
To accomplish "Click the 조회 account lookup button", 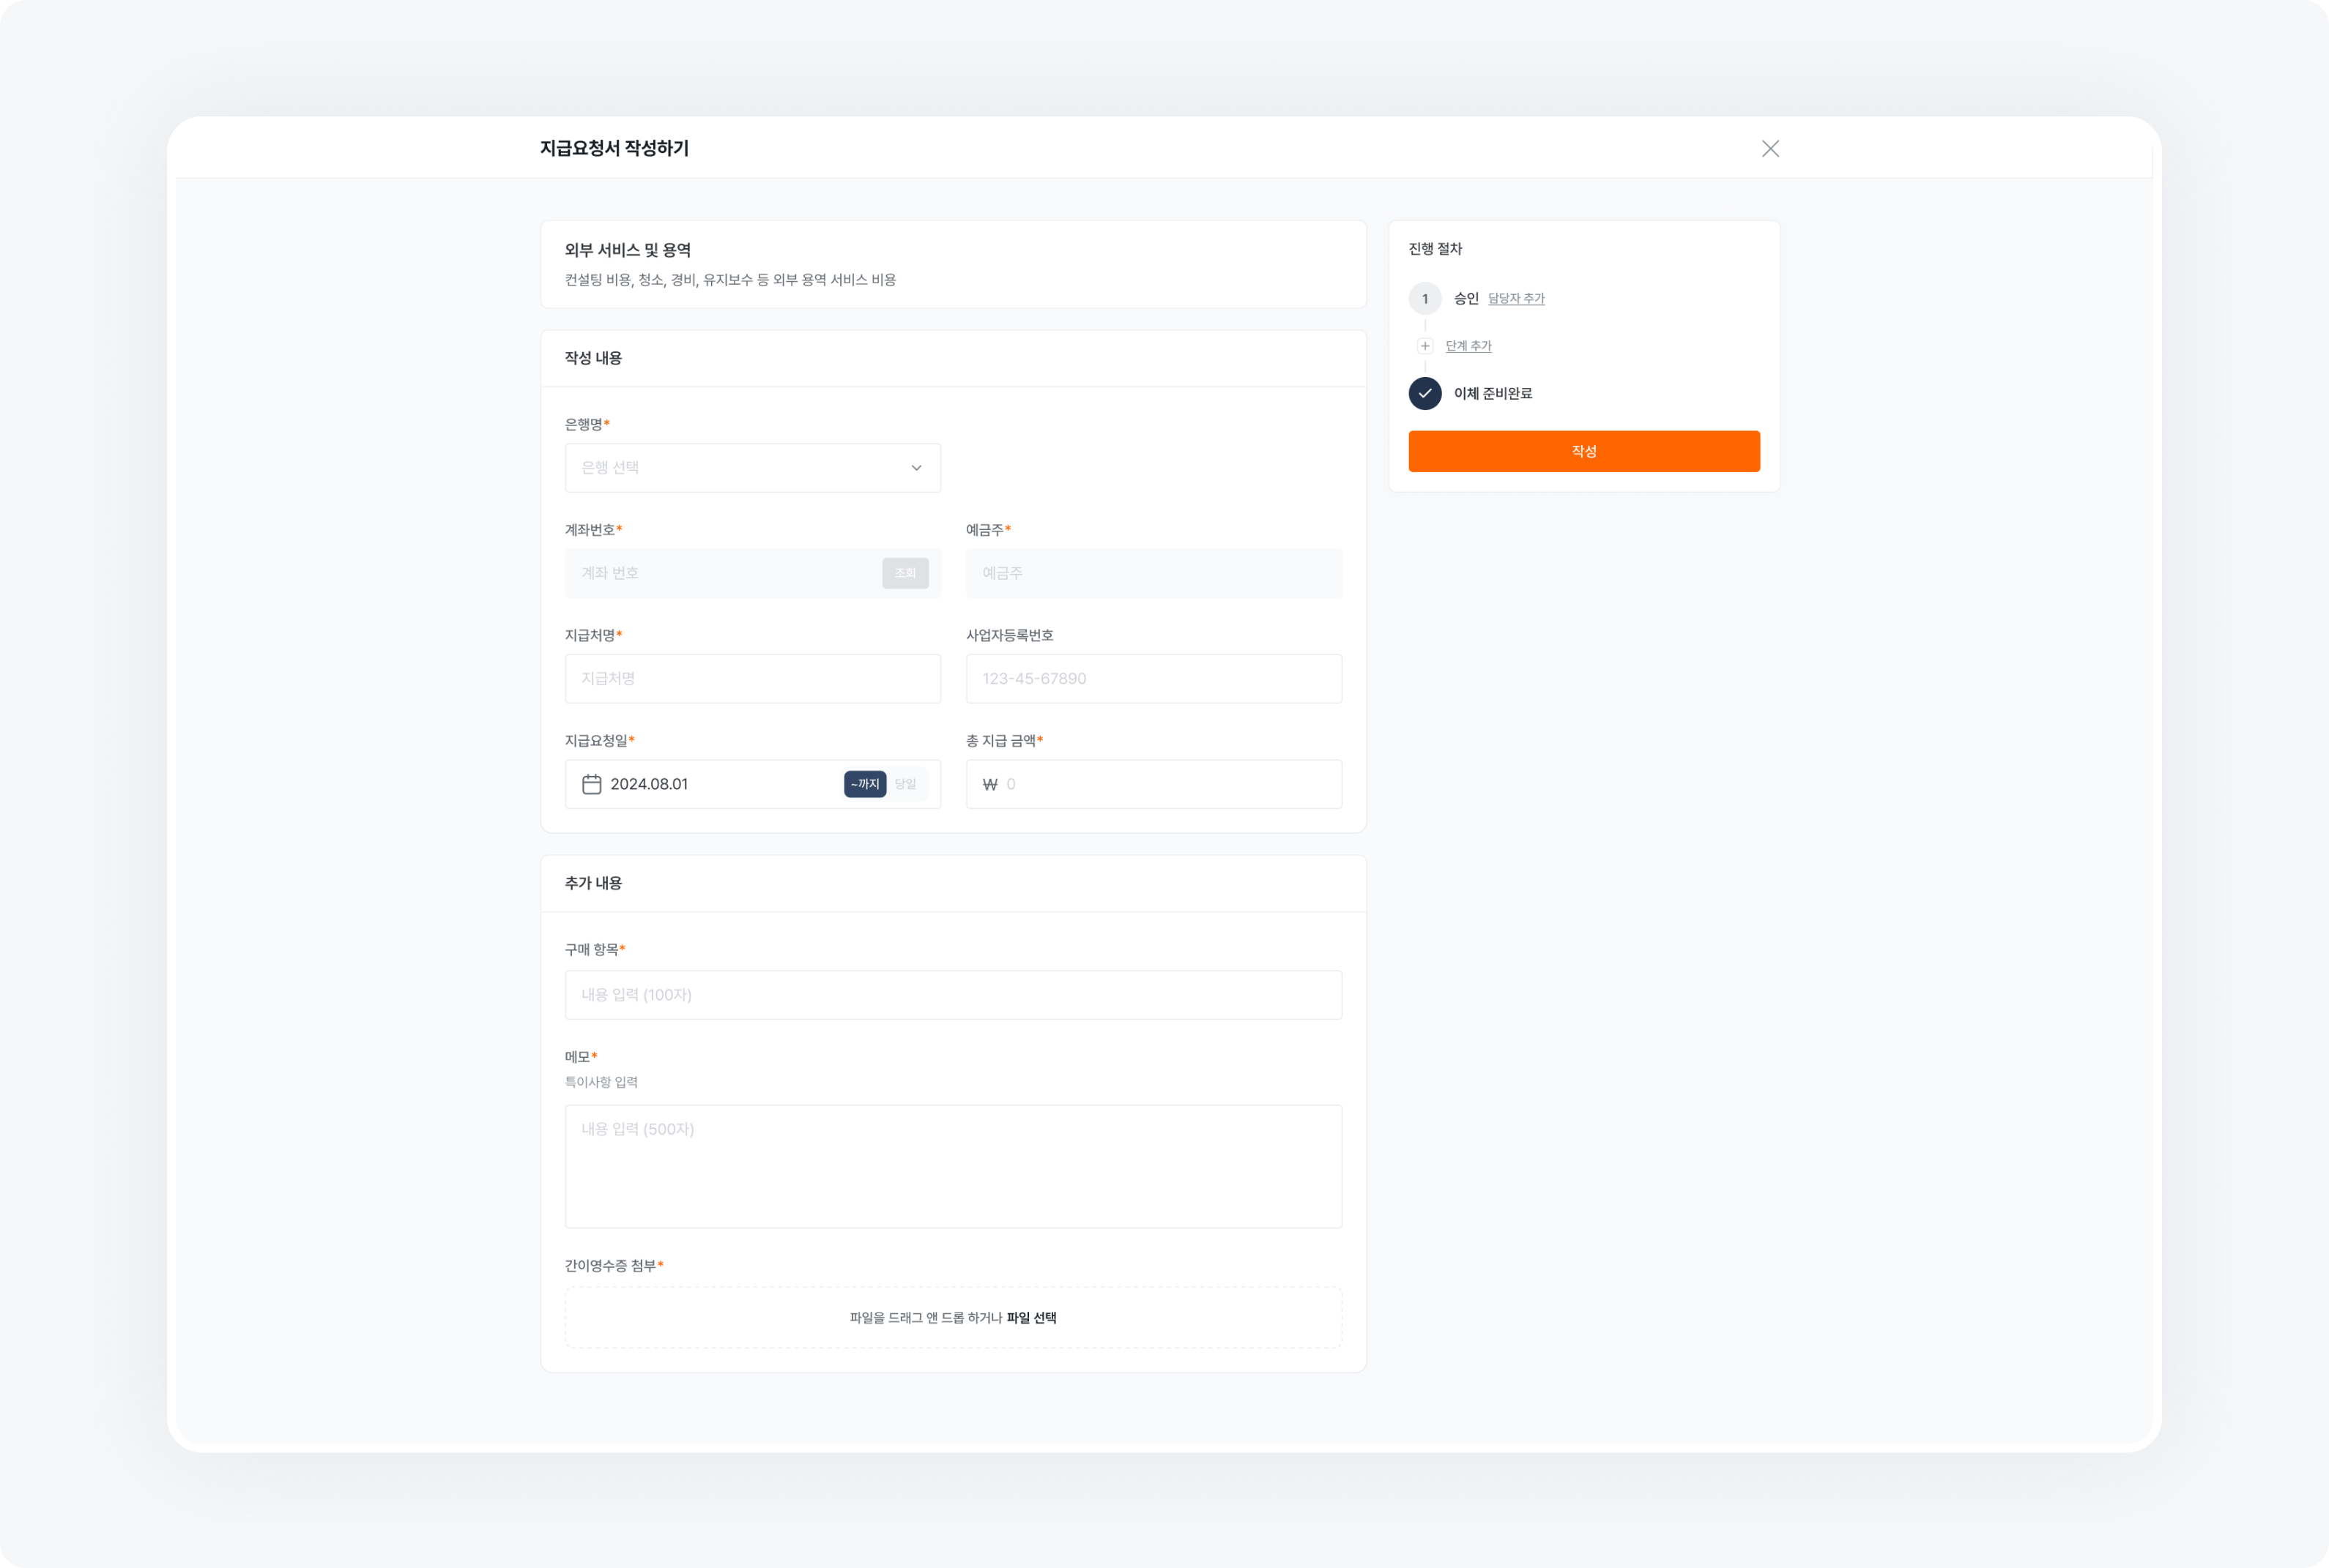I will (905, 573).
